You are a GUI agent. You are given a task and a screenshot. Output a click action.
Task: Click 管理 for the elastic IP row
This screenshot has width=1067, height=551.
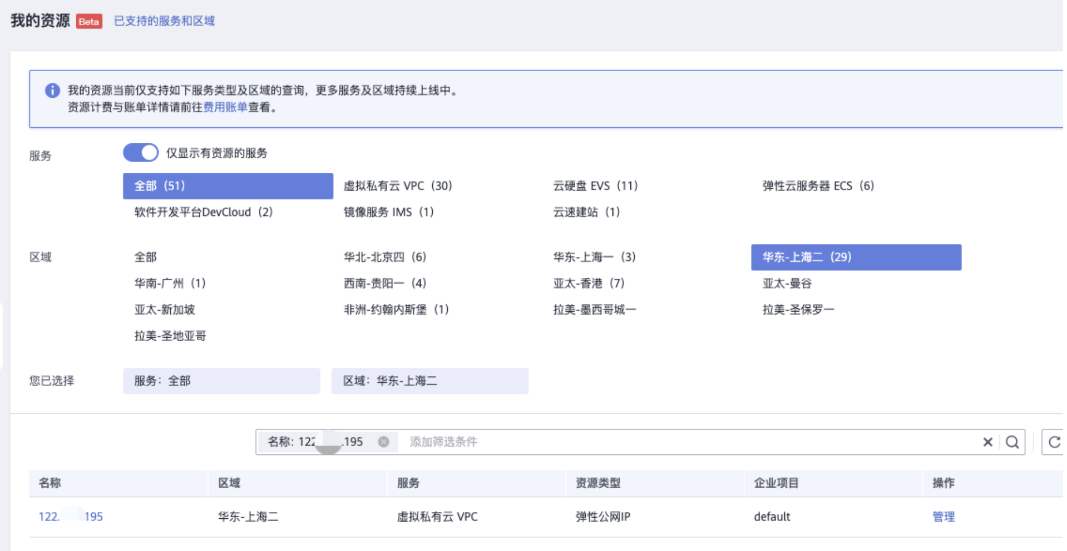tap(943, 517)
